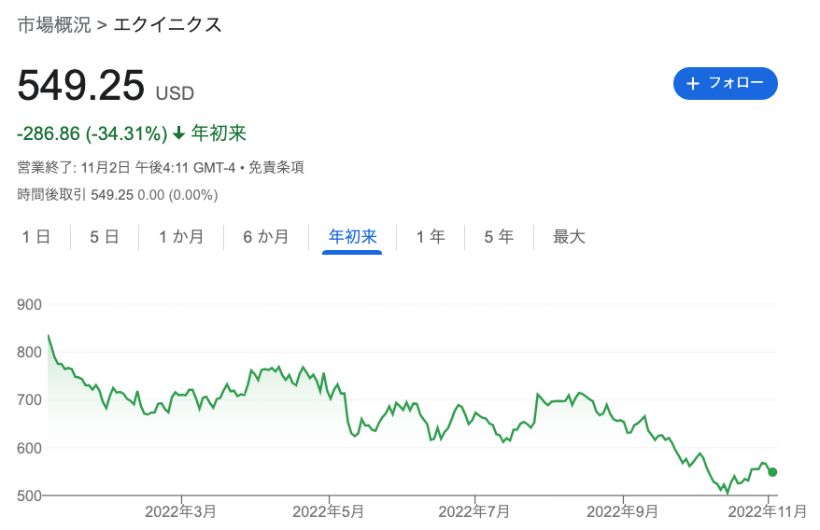Image resolution: width=820 pixels, height=530 pixels.
Task: Click the 2022年9月 axis label
Action: click(x=622, y=511)
